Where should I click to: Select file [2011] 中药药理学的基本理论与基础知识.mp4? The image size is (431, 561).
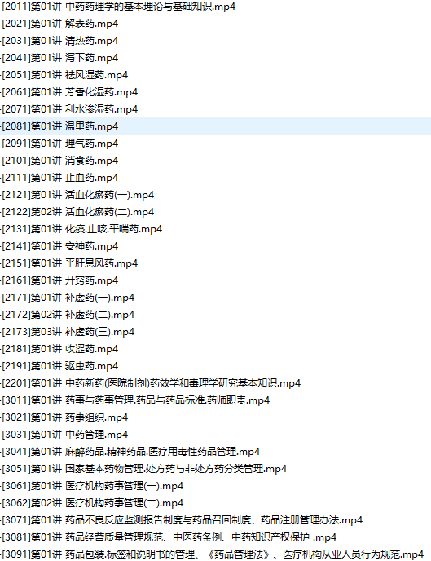pyautogui.click(x=118, y=7)
